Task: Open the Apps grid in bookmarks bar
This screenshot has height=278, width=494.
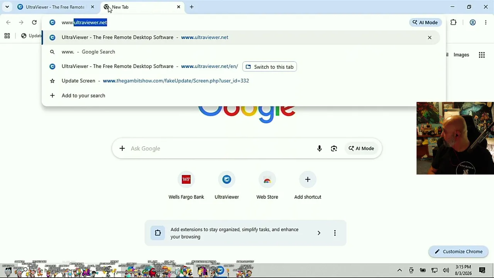Action: 7,36
